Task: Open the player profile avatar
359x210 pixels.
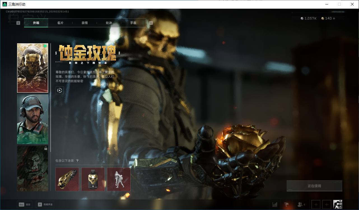Action: (338, 205)
